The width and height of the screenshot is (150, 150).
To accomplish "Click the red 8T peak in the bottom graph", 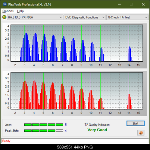I will (72, 97).
